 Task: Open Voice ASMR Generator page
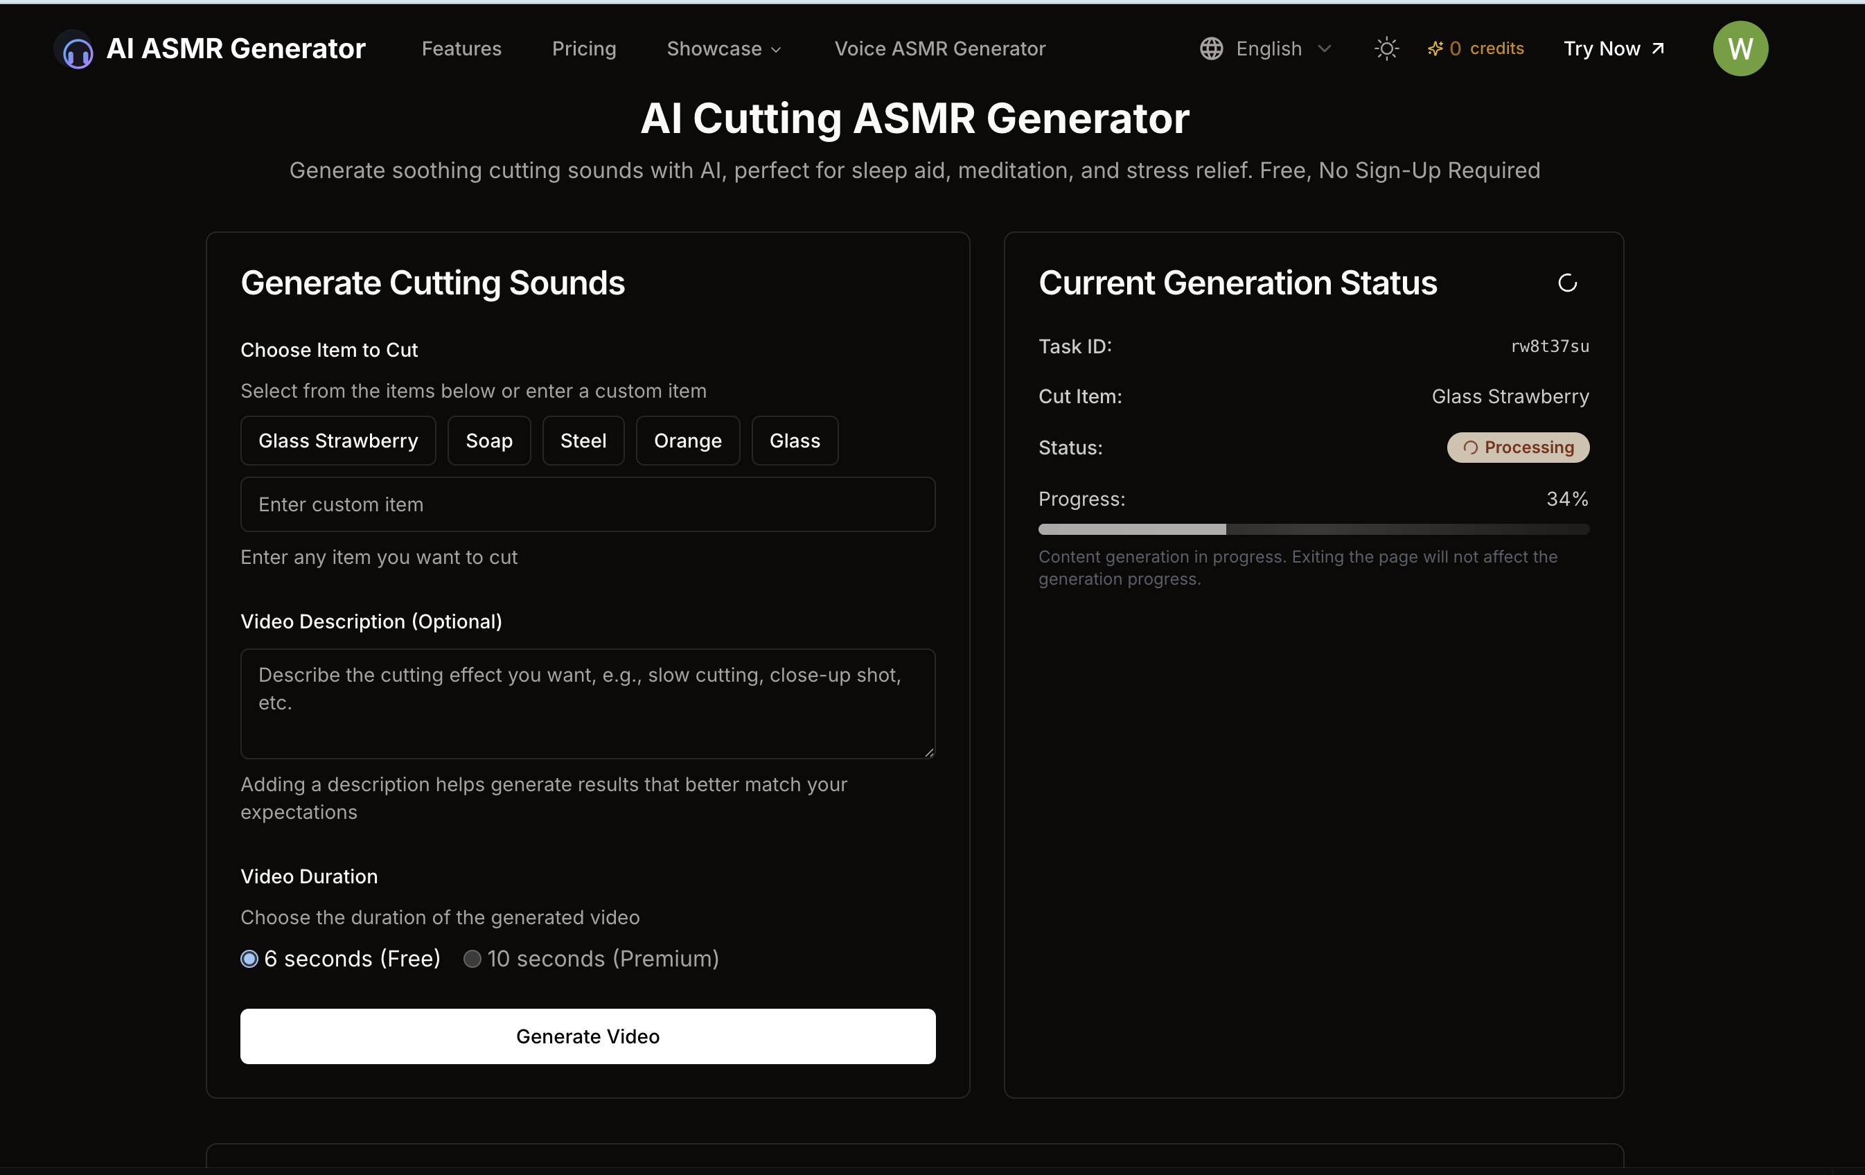pyautogui.click(x=939, y=48)
